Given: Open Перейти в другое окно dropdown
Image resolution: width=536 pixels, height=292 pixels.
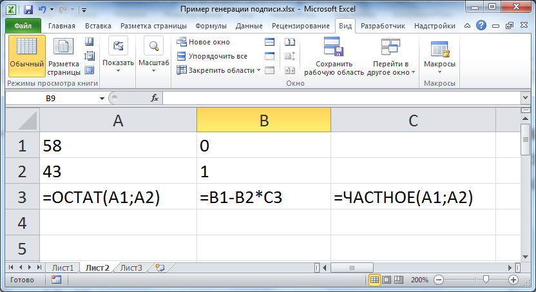Looking at the screenshot, I should 390,55.
